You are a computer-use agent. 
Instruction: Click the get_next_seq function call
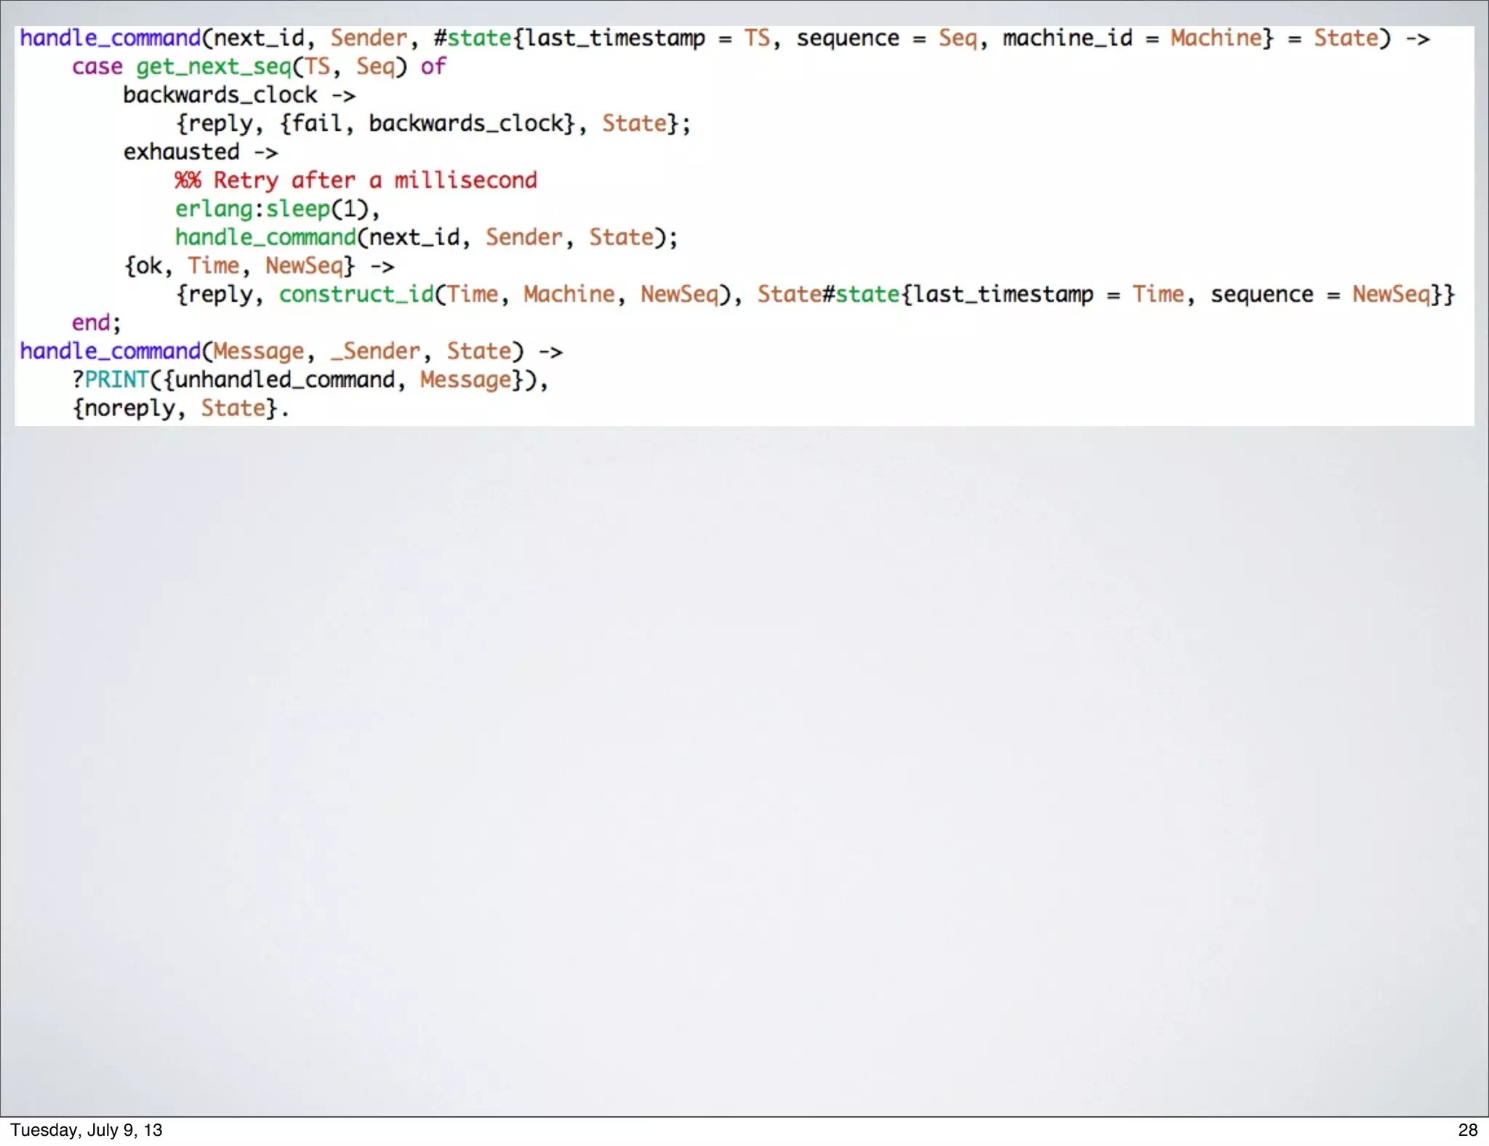coord(213,67)
